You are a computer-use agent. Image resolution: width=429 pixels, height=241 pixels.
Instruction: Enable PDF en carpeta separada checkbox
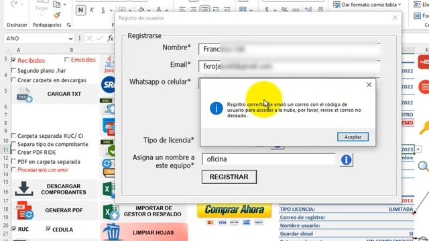13,161
